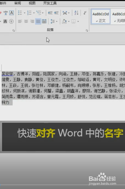The image size is (125, 189).
Task: Select the 无间隔 style thumbnail
Action: (118, 17)
